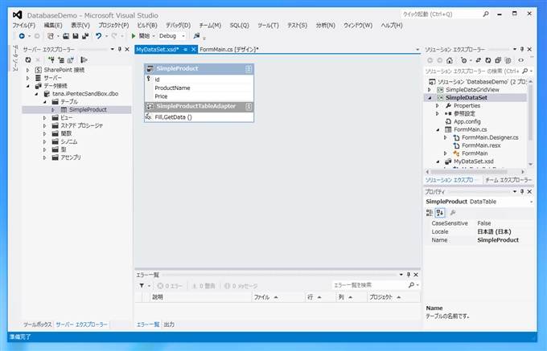547x351 pixels.
Task: Open the Properties object selector dropdown
Action: [x=531, y=202]
